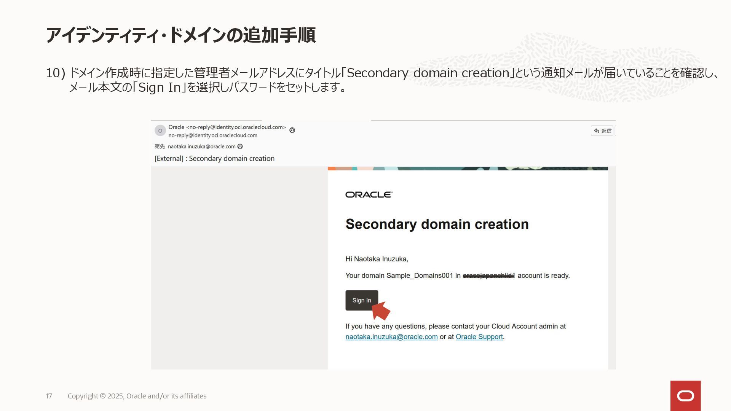
Task: Click the Sign In button in email
Action: [362, 300]
